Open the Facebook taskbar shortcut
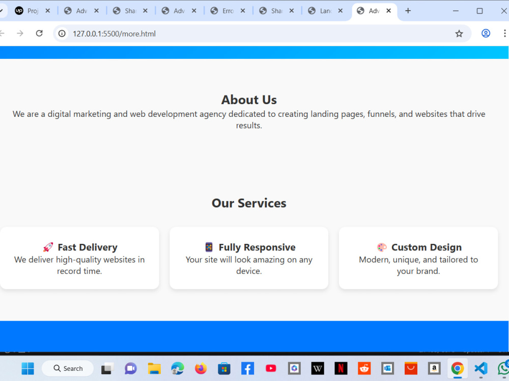The height and width of the screenshot is (381, 509). point(247,368)
